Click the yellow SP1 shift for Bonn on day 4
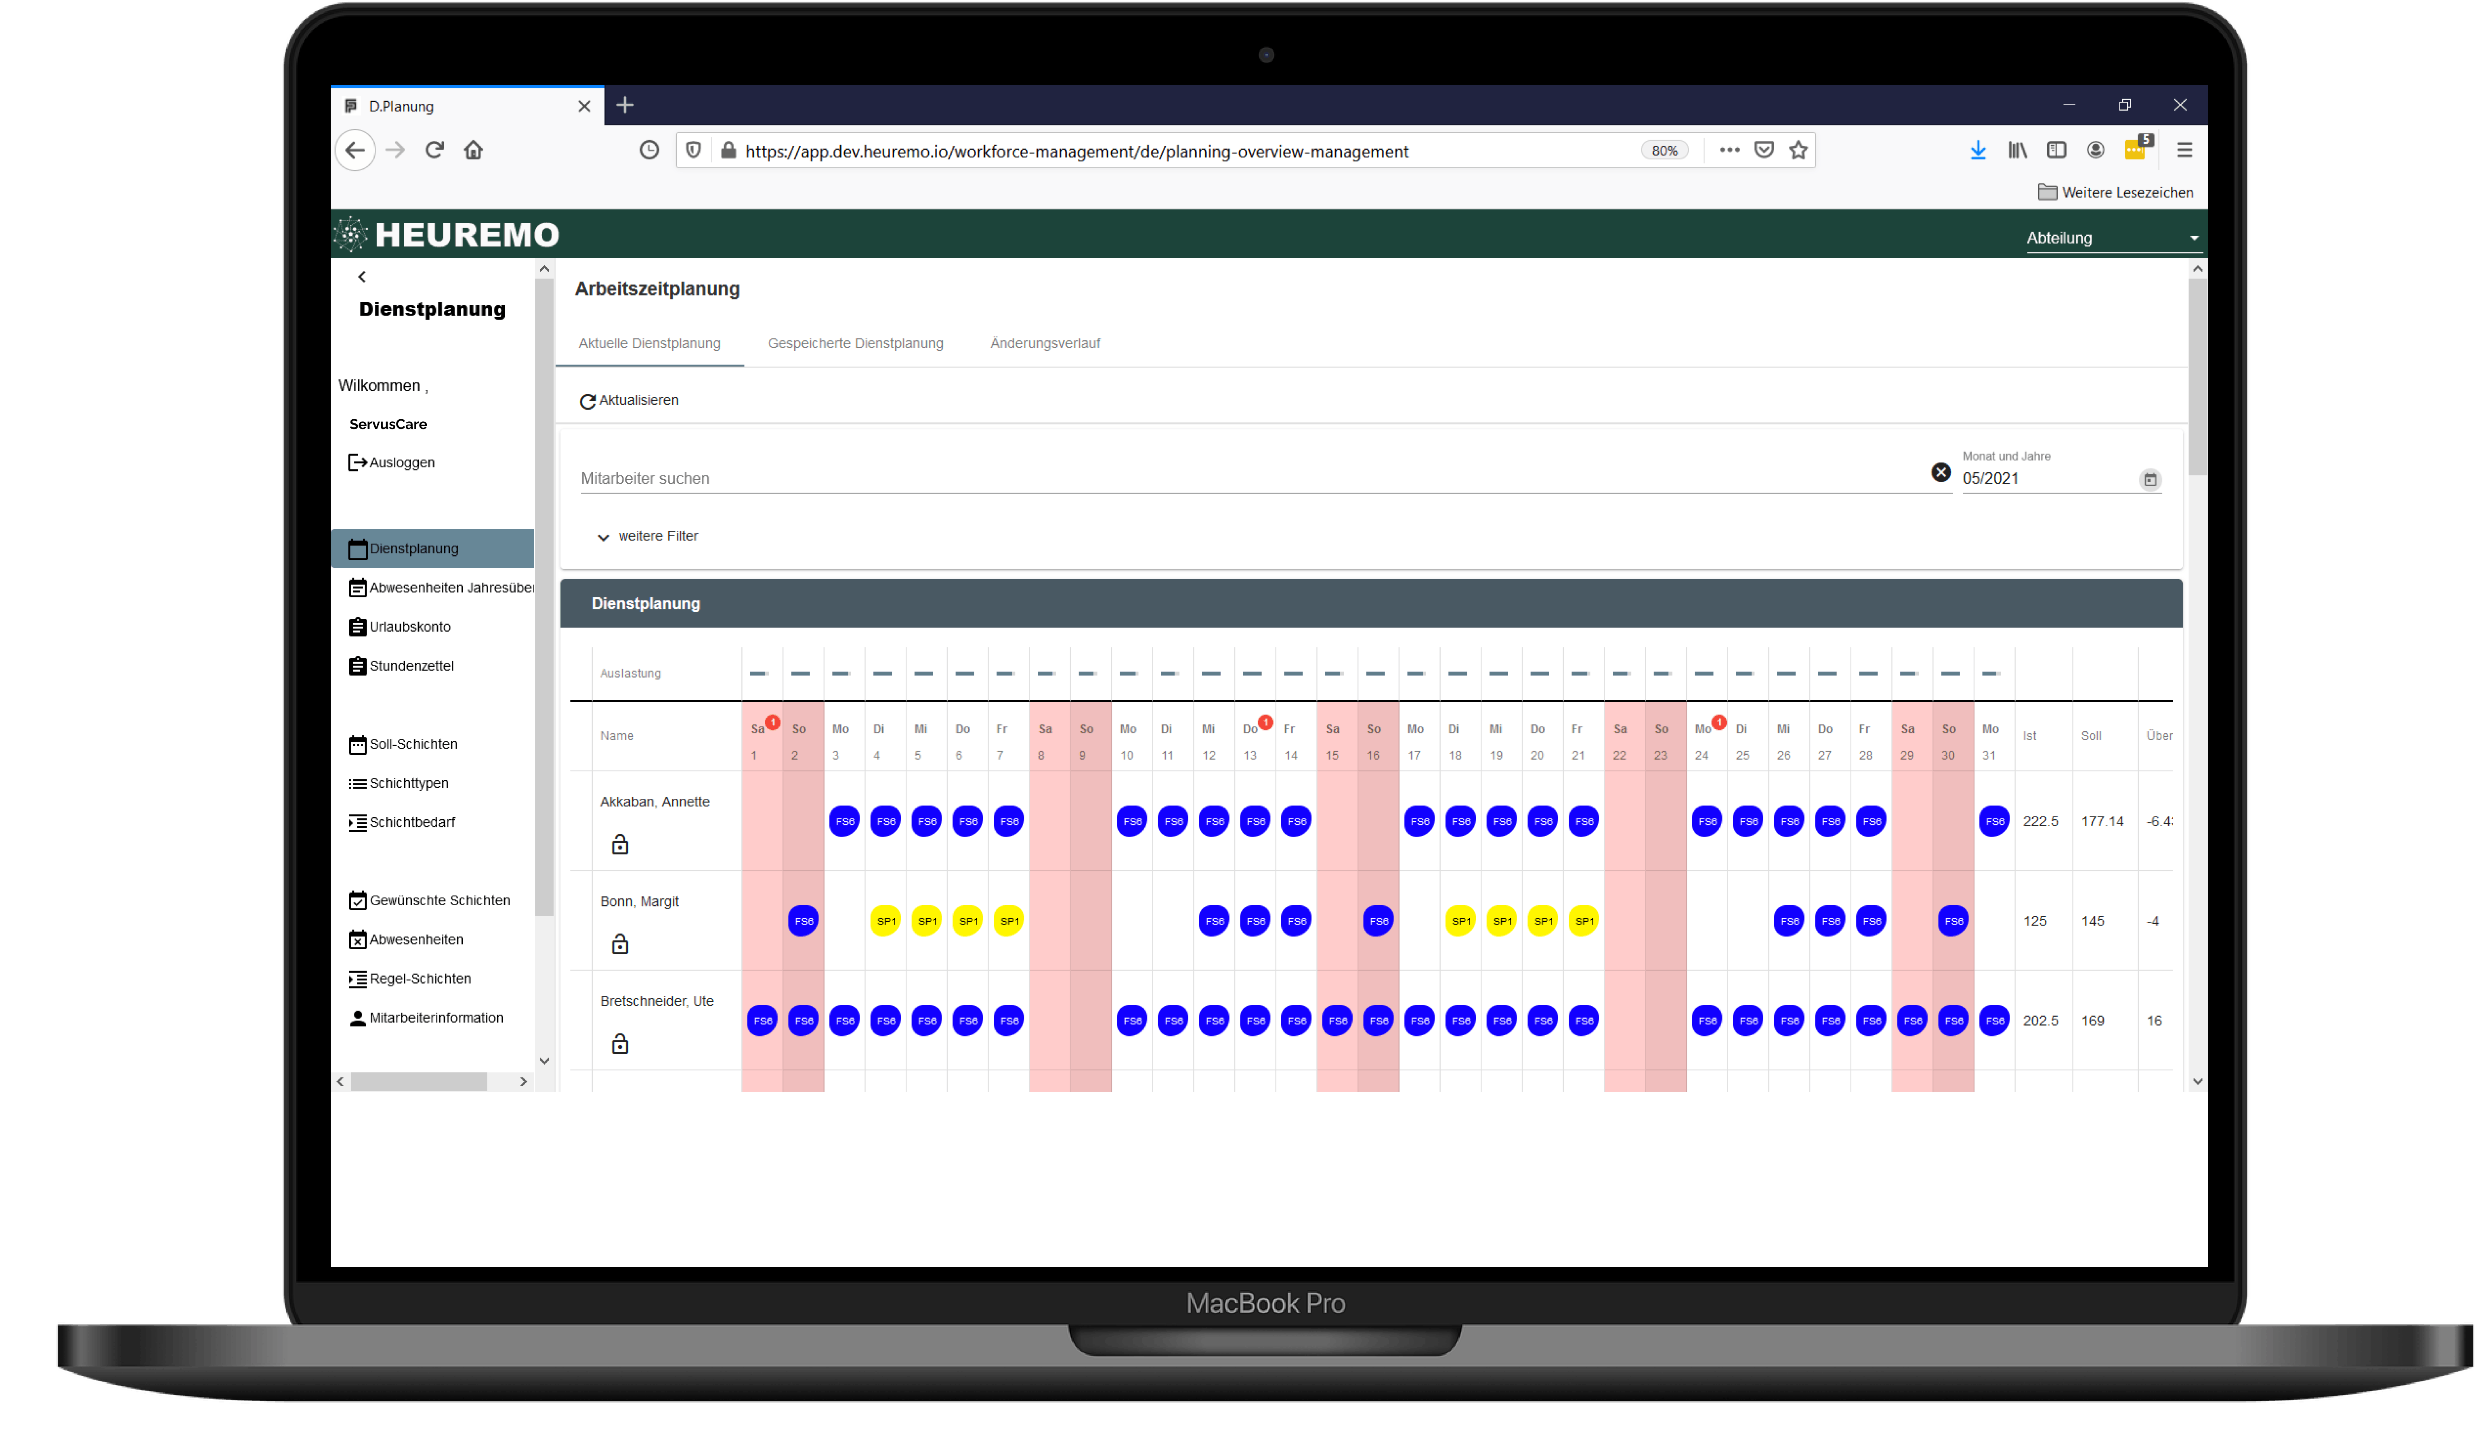The image size is (2478, 1438). [x=885, y=921]
